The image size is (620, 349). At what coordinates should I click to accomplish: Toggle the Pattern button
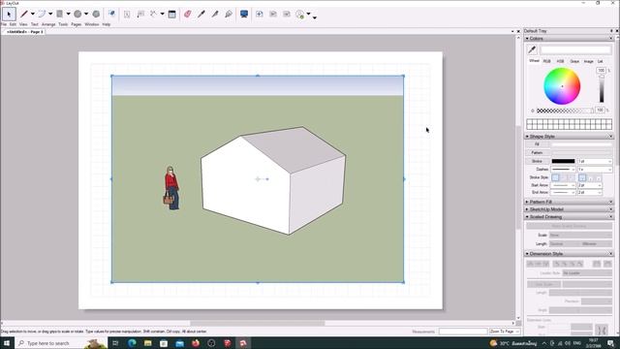(x=537, y=153)
